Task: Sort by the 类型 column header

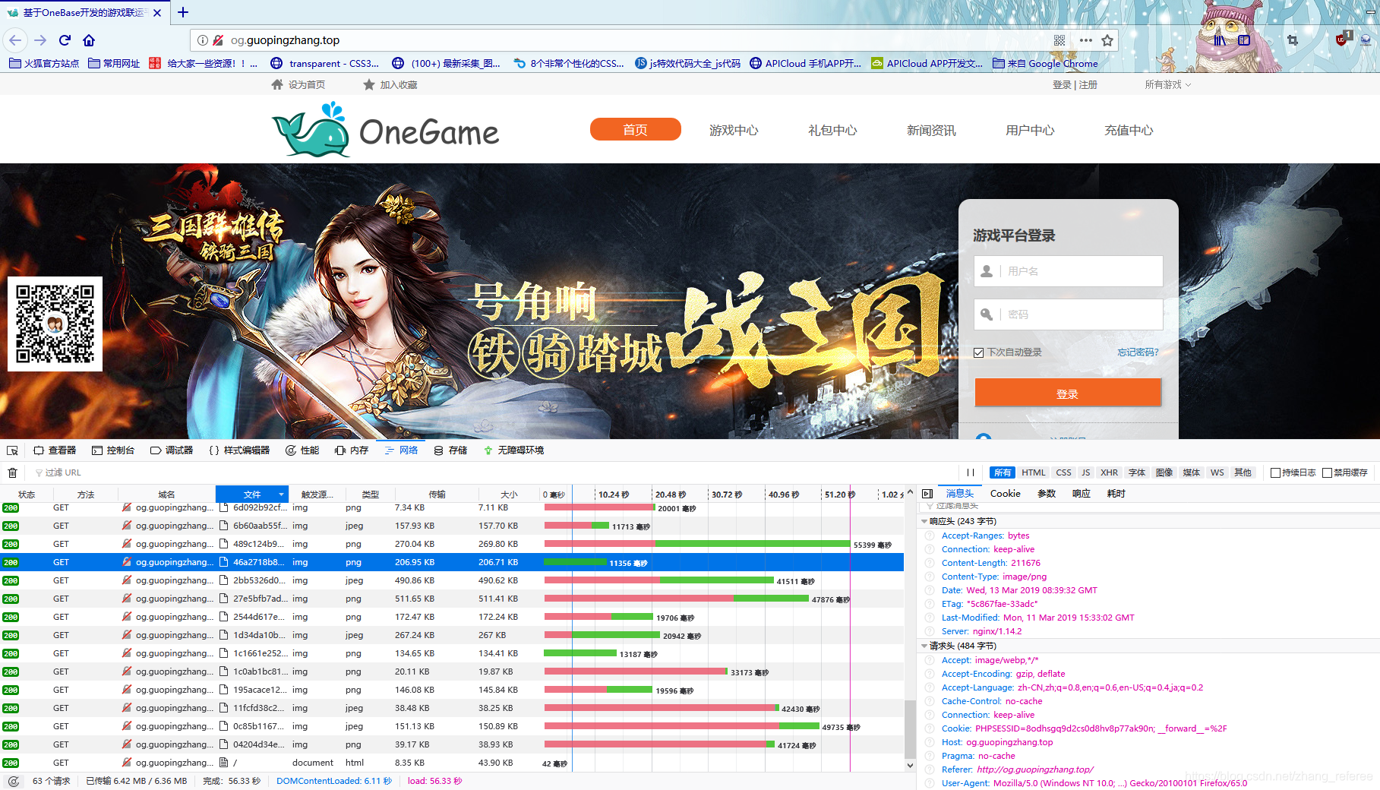Action: click(370, 495)
